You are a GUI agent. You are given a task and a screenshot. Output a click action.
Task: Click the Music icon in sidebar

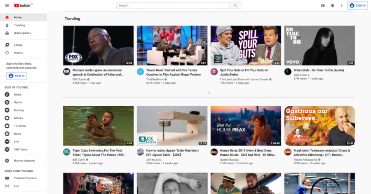click(x=7, y=94)
